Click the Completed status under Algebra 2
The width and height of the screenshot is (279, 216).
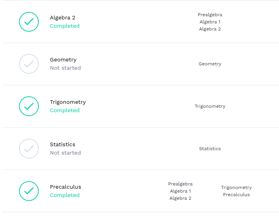click(x=65, y=26)
